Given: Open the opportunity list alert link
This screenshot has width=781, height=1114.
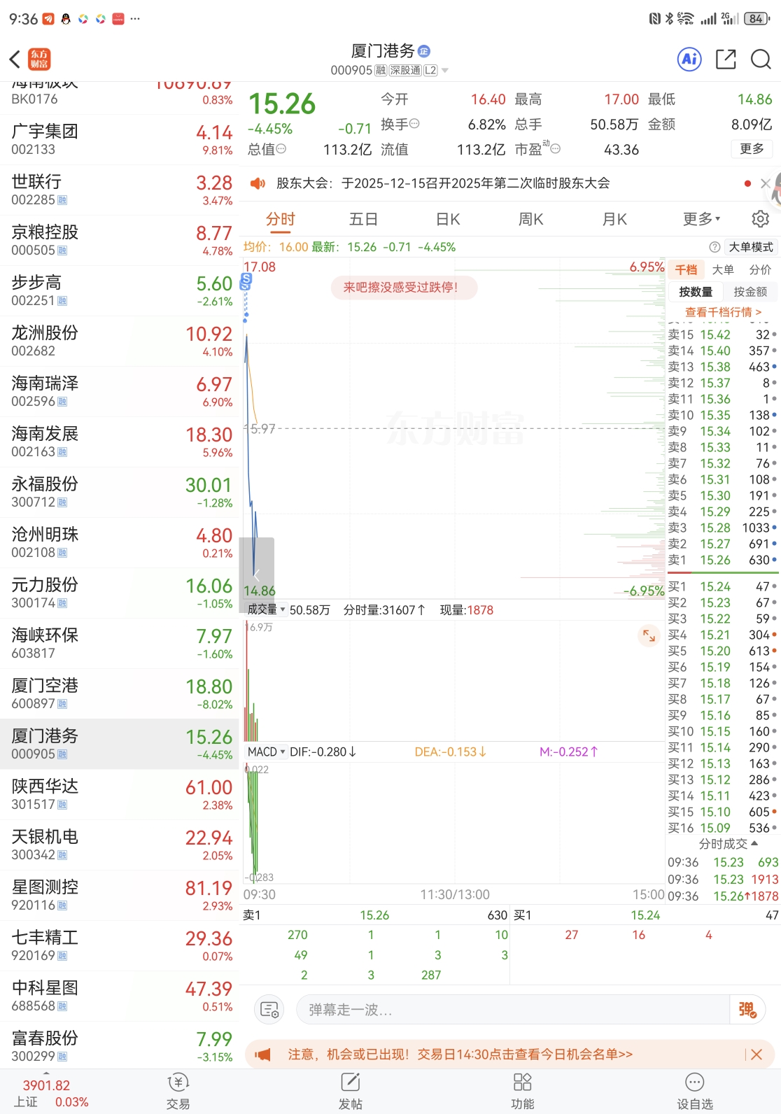Looking at the screenshot, I should coord(460,1055).
